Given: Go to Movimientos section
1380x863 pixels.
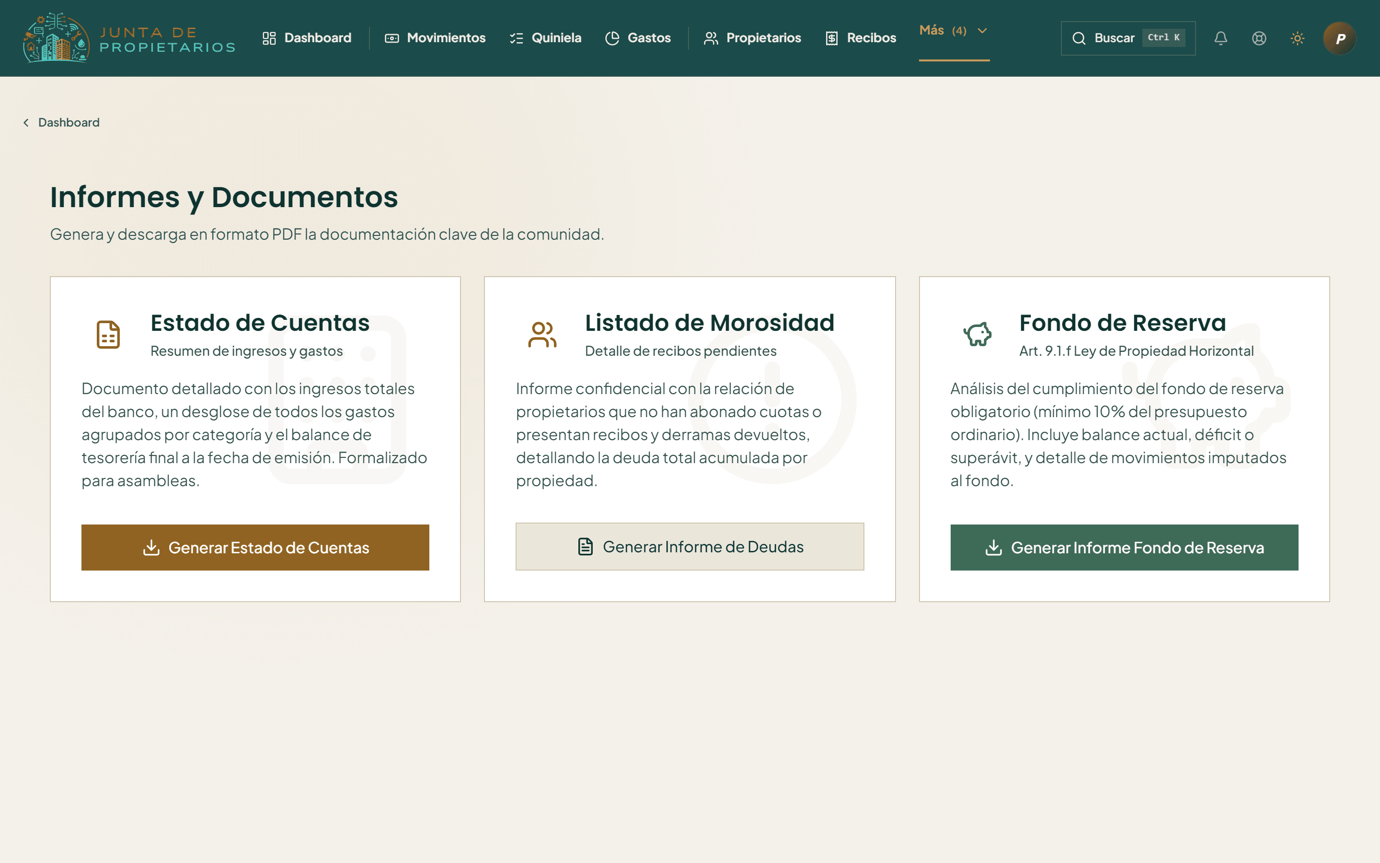Looking at the screenshot, I should (x=436, y=38).
